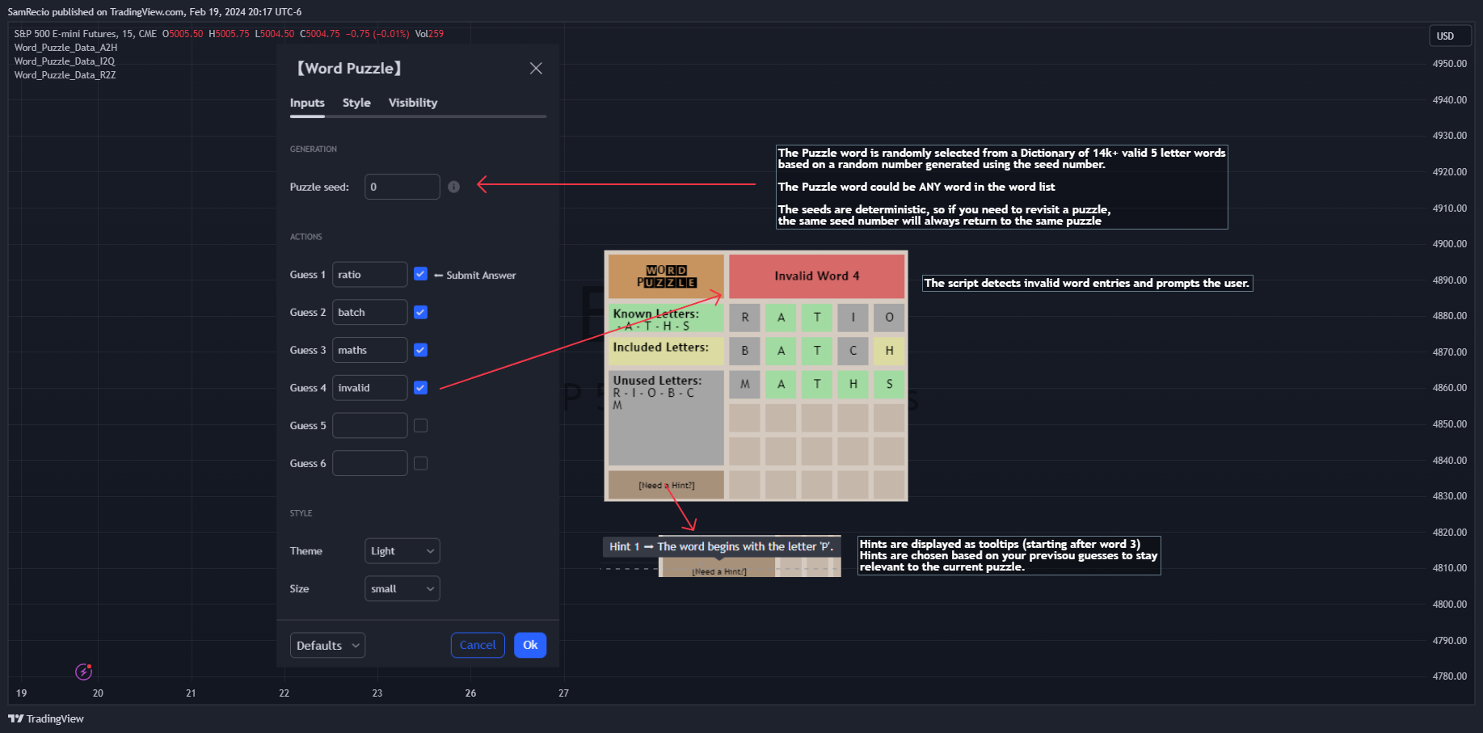
Task: Uncheck the Guess 3 checkbox
Action: [421, 350]
